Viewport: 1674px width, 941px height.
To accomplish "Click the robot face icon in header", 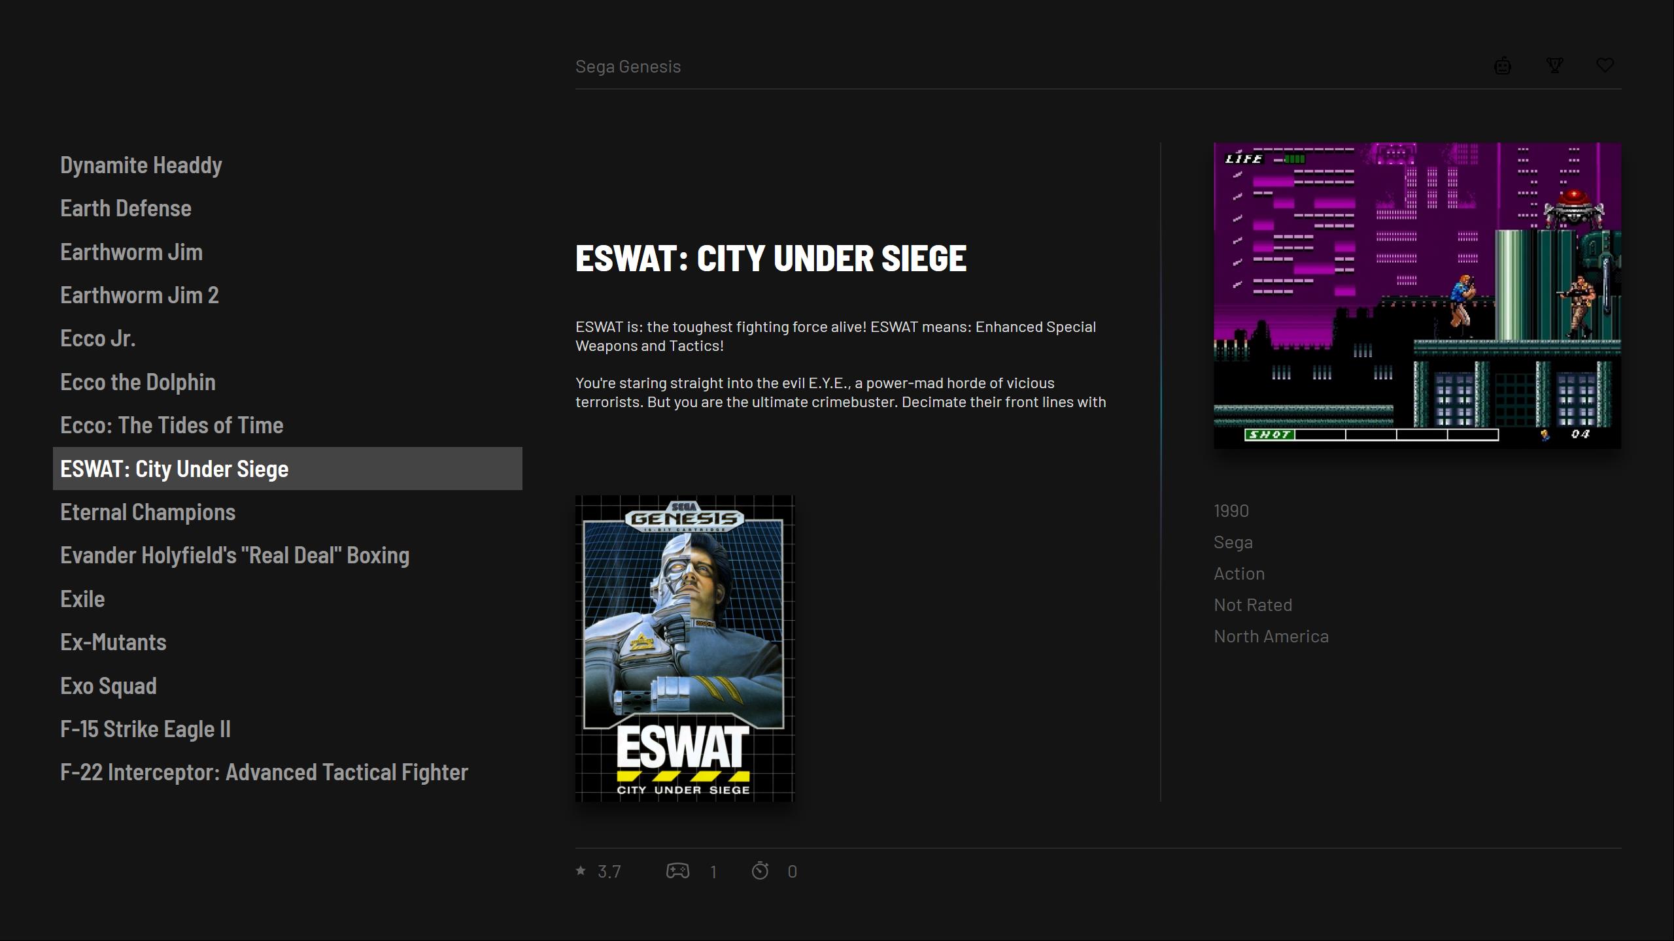I will coord(1503,66).
